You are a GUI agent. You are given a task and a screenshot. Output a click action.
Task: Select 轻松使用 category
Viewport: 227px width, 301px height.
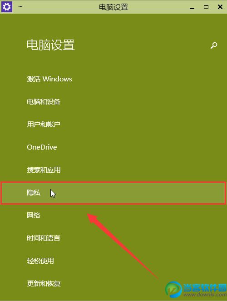click(x=40, y=261)
